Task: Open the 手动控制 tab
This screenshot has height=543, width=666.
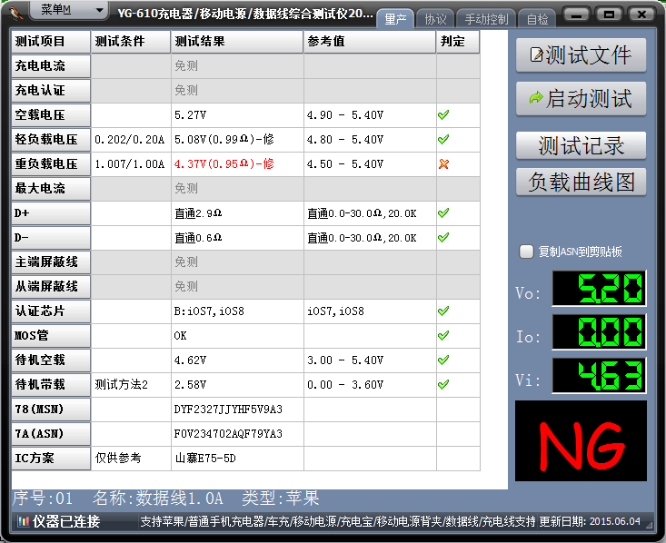Action: [486, 19]
